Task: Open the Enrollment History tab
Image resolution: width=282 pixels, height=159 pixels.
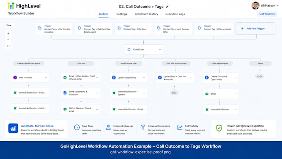Action: pos(146,14)
